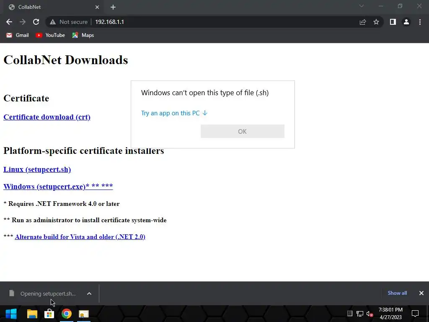
Task: Click the Platform-specific certificate installers heading
Action: [84, 151]
